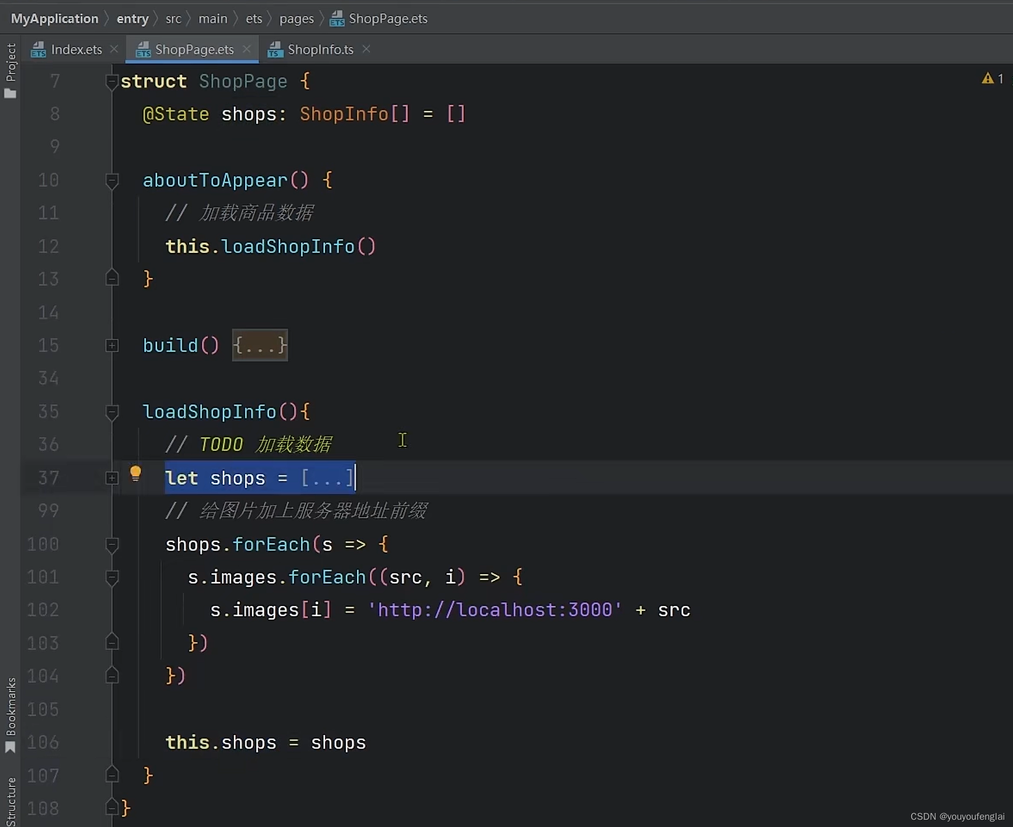Collapse the loadShopInfo method at line 35
Image resolution: width=1013 pixels, height=827 pixels.
coord(112,412)
